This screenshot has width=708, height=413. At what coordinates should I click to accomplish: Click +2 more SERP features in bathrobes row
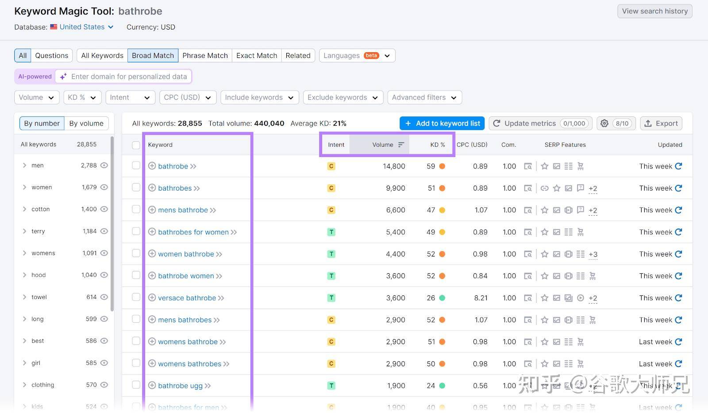tap(593, 189)
